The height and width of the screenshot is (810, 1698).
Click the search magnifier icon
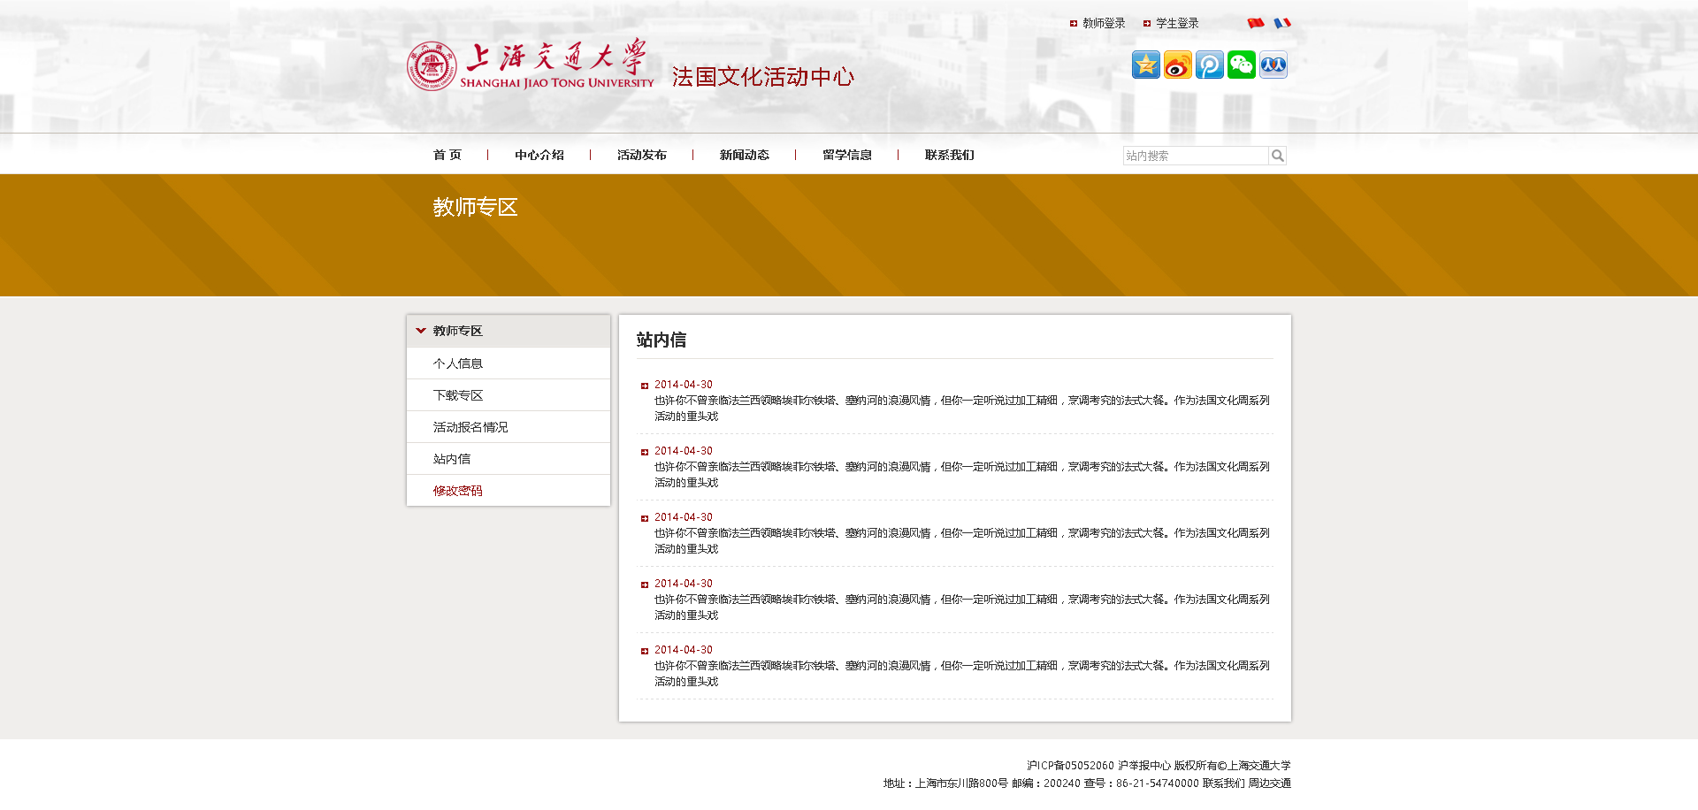pyautogui.click(x=1277, y=156)
